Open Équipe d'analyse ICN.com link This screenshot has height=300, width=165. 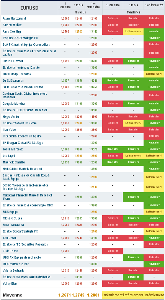coord(20,123)
